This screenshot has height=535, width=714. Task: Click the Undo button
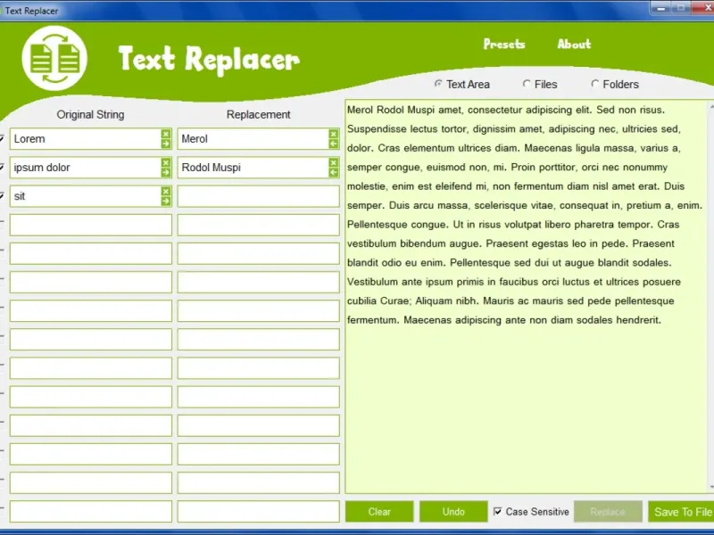click(x=453, y=512)
